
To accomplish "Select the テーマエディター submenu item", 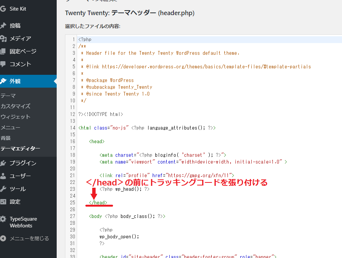I will point(20,149).
